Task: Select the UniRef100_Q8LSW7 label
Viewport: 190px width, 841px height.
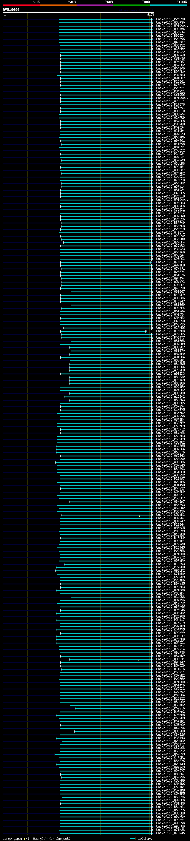Action: coord(170,347)
